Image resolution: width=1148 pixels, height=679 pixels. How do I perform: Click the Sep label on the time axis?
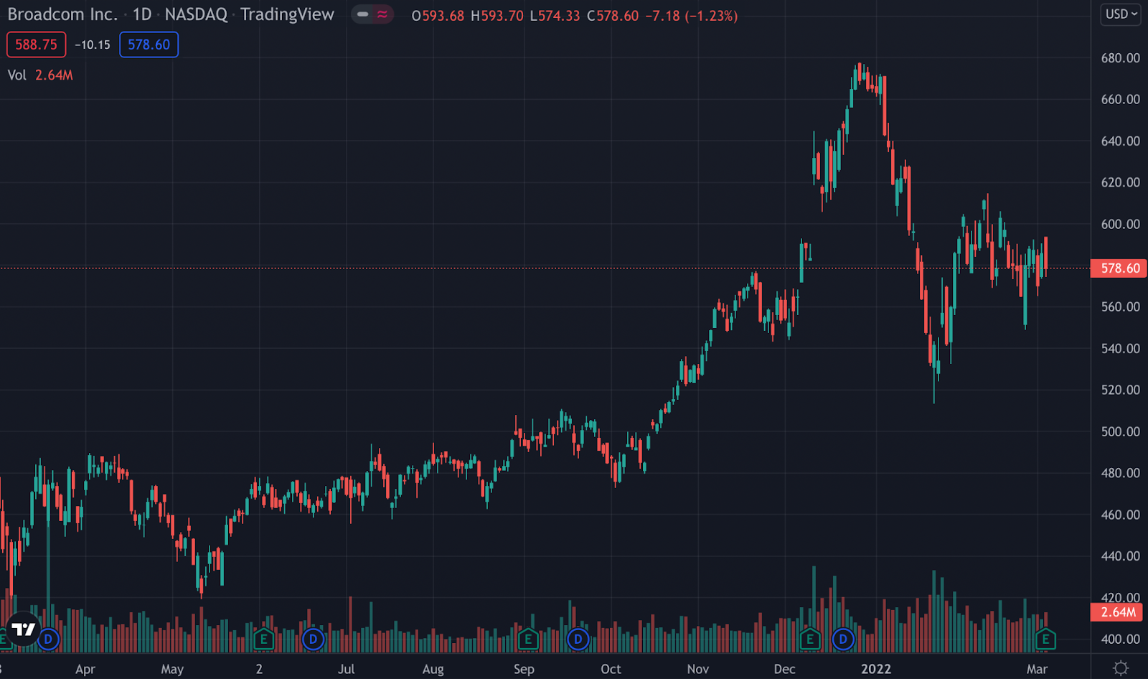(524, 669)
